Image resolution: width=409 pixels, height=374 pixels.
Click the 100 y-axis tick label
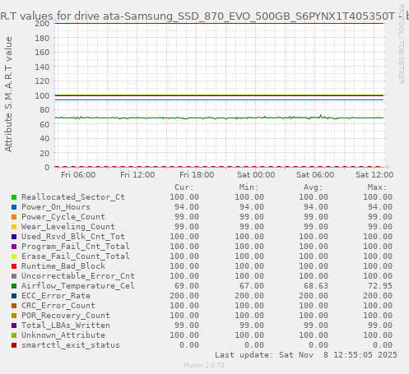pyautogui.click(x=42, y=95)
